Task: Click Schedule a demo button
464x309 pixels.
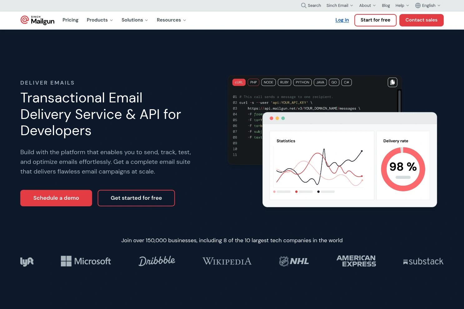Action: tap(56, 198)
